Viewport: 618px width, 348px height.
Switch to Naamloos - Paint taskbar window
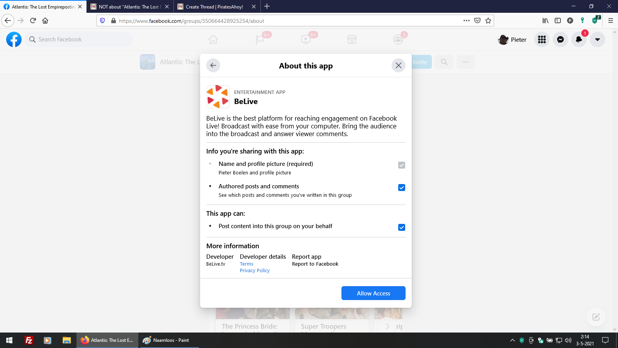[x=169, y=340]
